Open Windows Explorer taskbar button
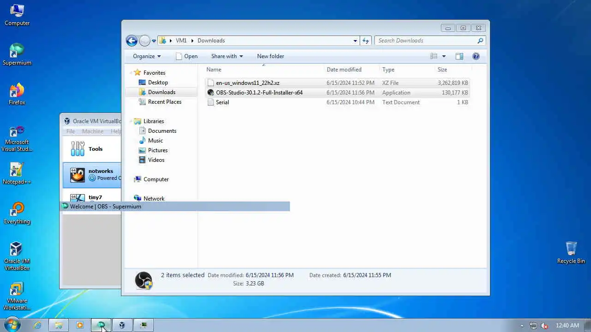 click(x=59, y=325)
